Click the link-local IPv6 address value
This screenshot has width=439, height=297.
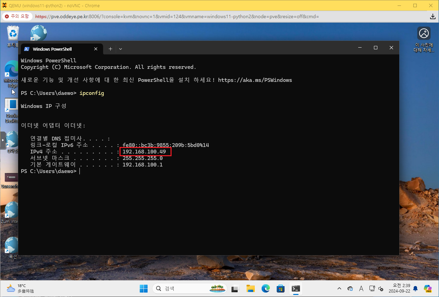pyautogui.click(x=166, y=145)
